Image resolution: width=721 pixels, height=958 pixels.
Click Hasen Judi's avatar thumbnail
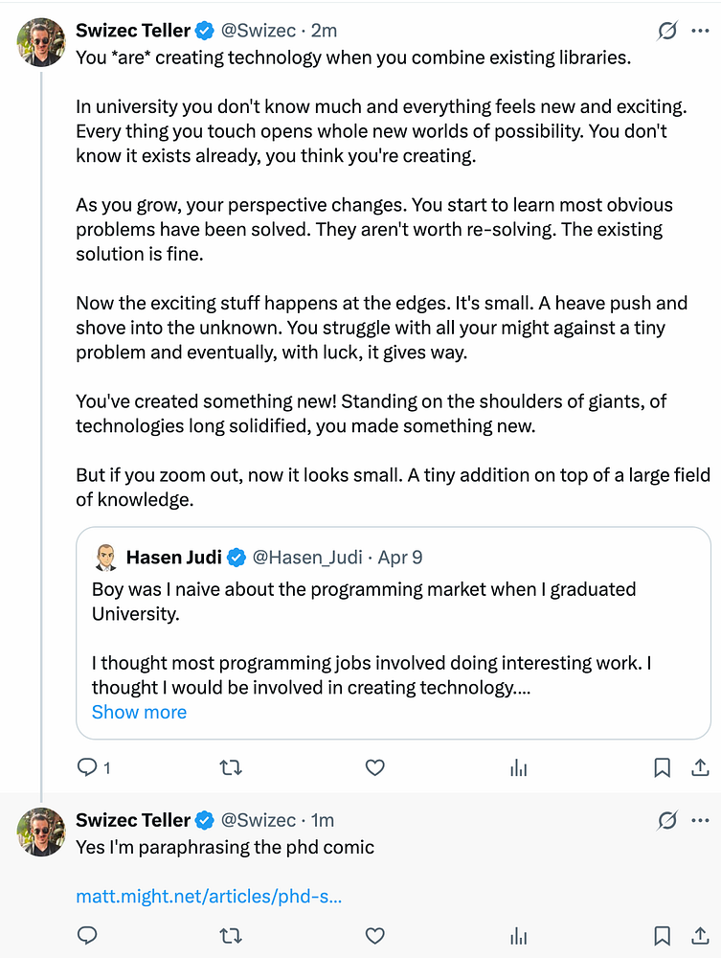coord(105,557)
